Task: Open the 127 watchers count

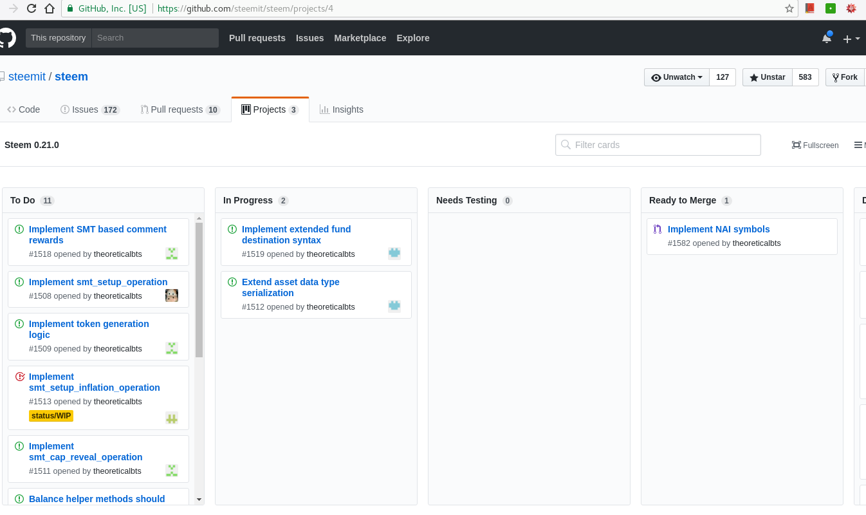Action: coord(723,77)
